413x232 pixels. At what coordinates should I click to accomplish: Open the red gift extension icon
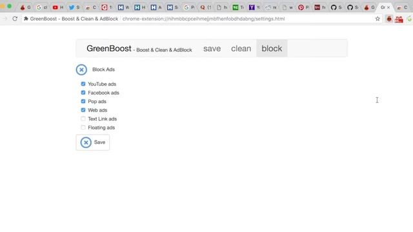(x=399, y=19)
